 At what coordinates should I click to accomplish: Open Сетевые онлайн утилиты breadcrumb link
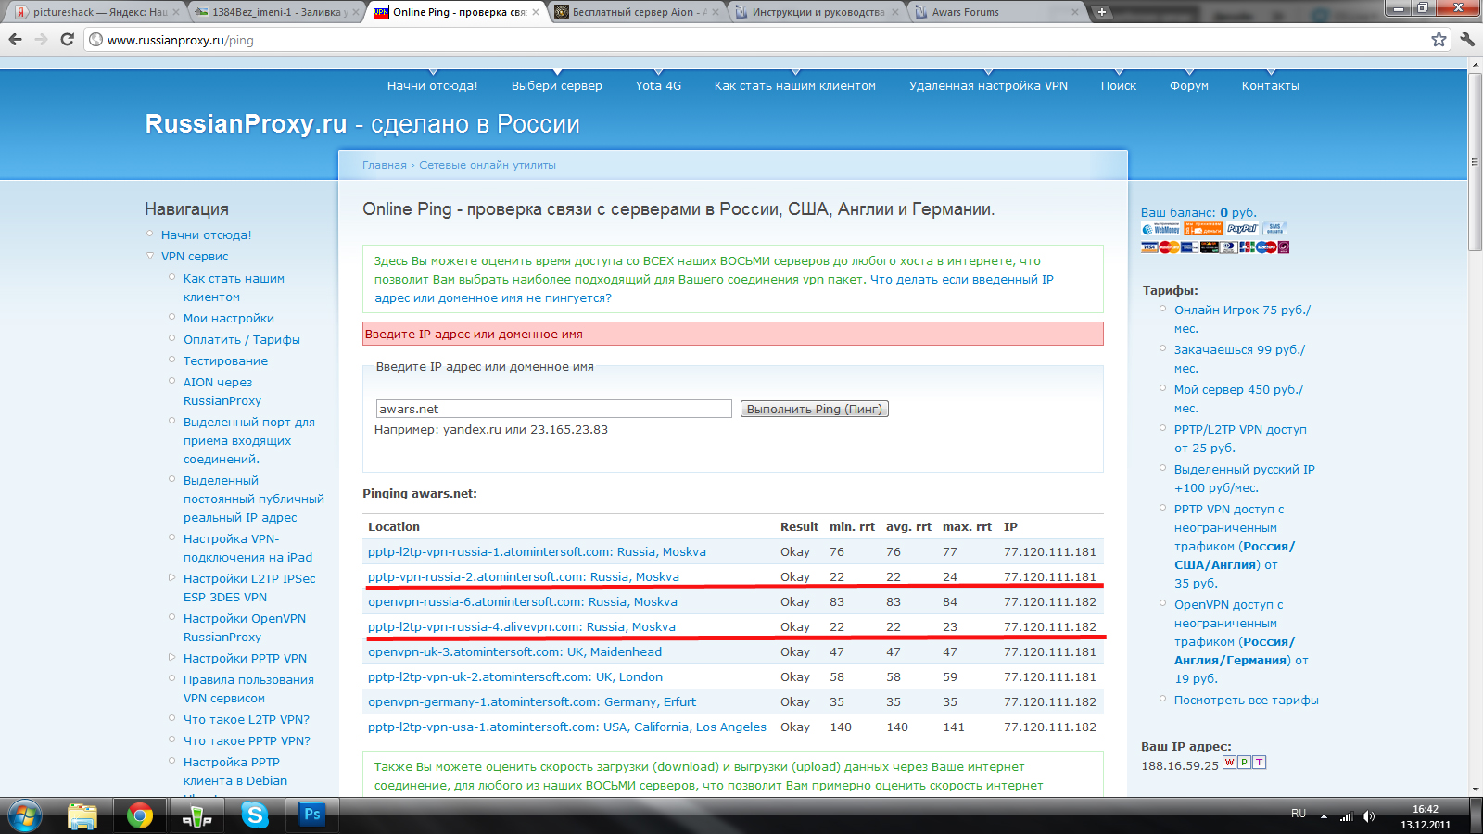pyautogui.click(x=488, y=165)
